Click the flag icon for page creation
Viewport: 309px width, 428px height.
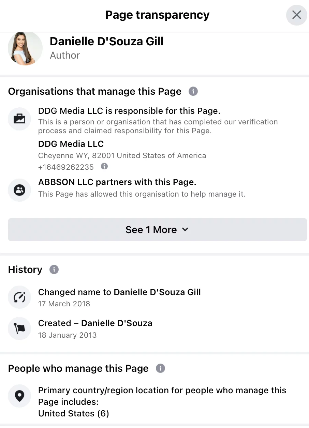point(19,328)
